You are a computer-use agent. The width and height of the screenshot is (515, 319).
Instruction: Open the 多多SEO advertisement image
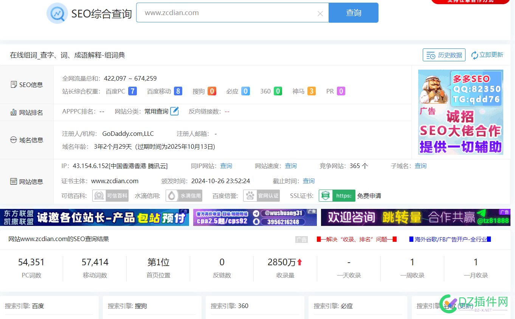[x=461, y=112]
